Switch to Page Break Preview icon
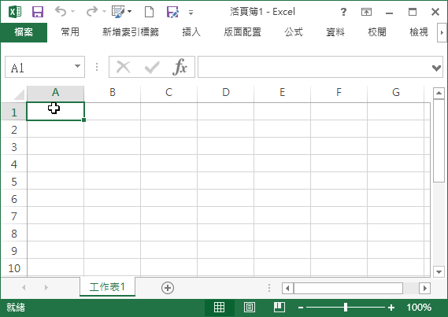Image resolution: width=448 pixels, height=317 pixels. click(280, 308)
